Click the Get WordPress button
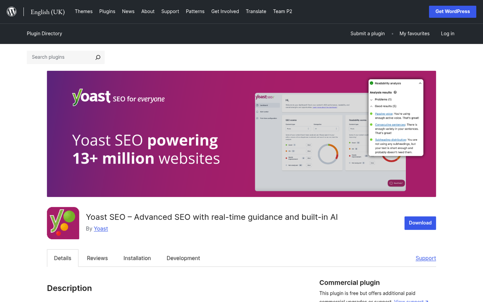Viewport: 483px width, 302px height. click(x=452, y=11)
